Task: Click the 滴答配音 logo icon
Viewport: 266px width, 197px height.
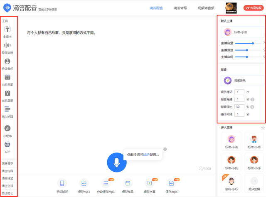Action: click(7, 8)
